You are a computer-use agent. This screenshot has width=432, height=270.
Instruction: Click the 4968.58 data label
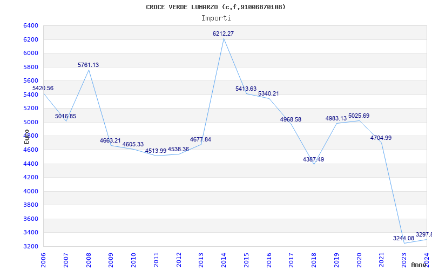(291, 119)
